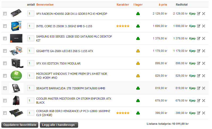Open the SEAGATE BARRACUDA 1TB product name
This screenshot has width=212, height=129.
tap(71, 88)
